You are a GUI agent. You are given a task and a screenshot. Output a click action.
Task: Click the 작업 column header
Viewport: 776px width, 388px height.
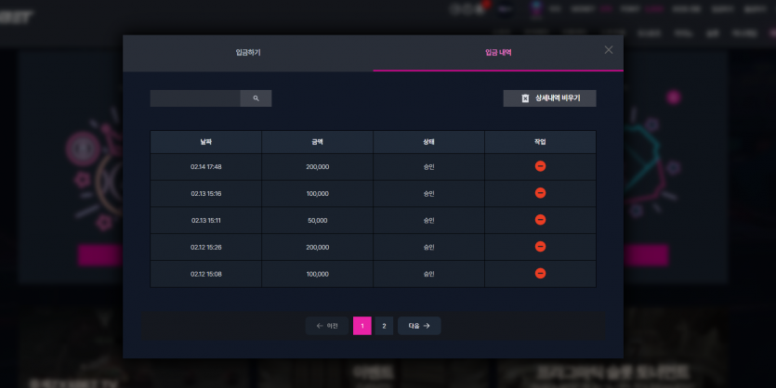point(541,142)
